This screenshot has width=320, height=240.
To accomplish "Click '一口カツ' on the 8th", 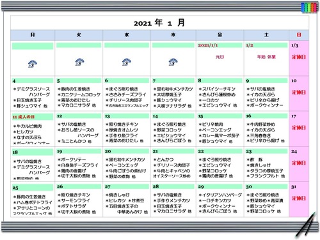I will click(211, 100).
